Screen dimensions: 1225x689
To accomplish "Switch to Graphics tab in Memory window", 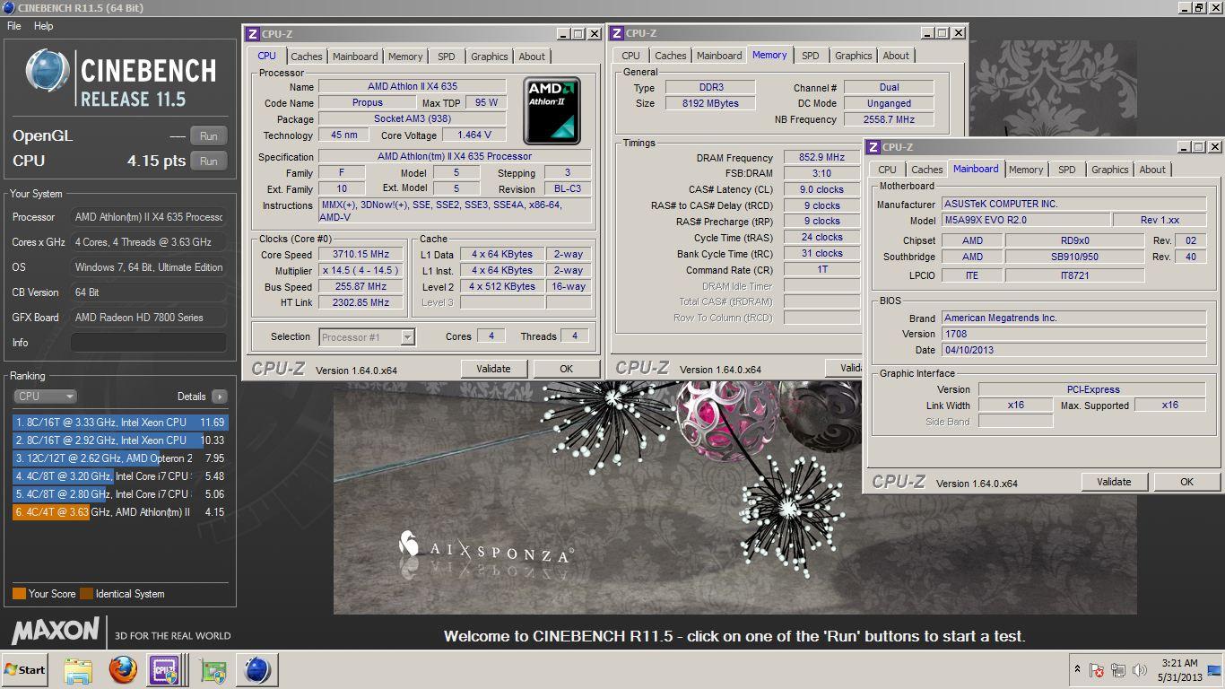I will [x=854, y=56].
